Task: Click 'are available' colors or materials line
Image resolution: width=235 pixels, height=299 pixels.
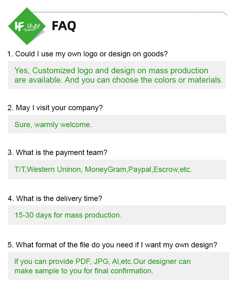Action: [119, 80]
